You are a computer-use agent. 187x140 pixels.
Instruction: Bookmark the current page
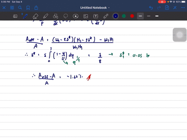[x=28, y=8]
